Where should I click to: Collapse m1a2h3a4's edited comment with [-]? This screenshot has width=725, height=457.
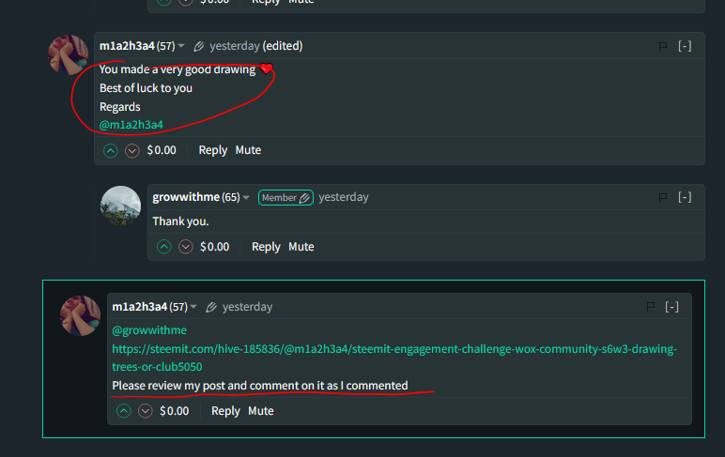pyautogui.click(x=685, y=46)
